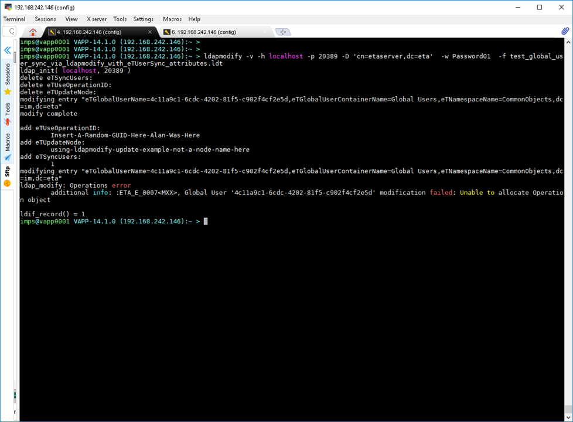Viewport: 573px width, 422px height.
Task: Open a new tab with the plus button
Action: pyautogui.click(x=283, y=32)
